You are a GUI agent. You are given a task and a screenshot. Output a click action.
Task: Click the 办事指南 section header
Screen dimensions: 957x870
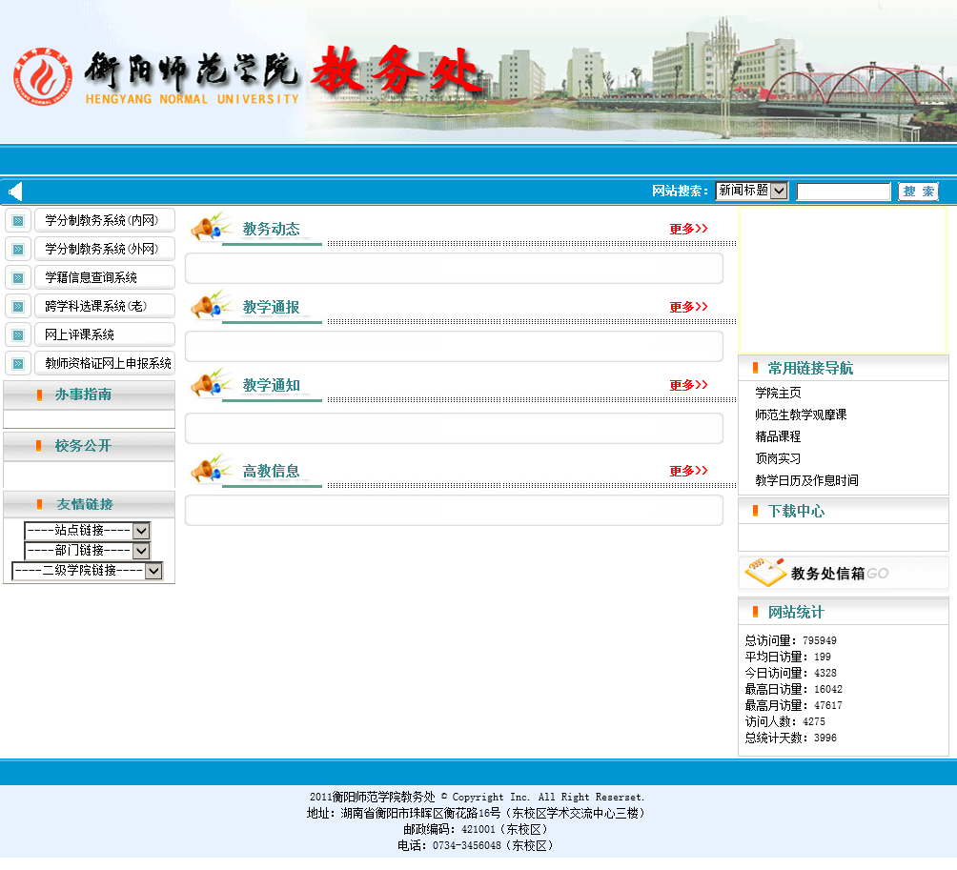89,395
